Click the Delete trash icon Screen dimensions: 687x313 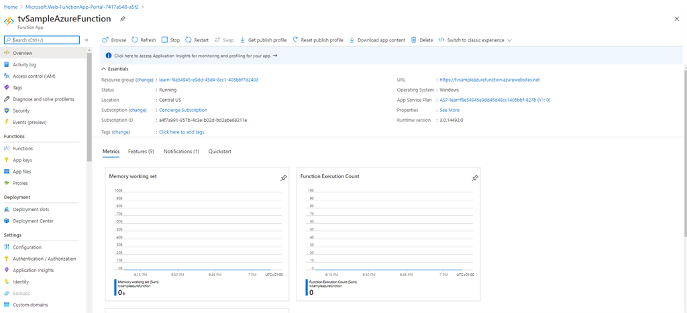pos(413,40)
